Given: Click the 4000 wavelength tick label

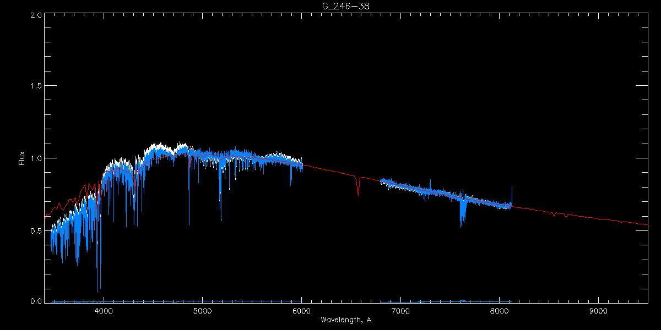Looking at the screenshot, I should point(104,310).
